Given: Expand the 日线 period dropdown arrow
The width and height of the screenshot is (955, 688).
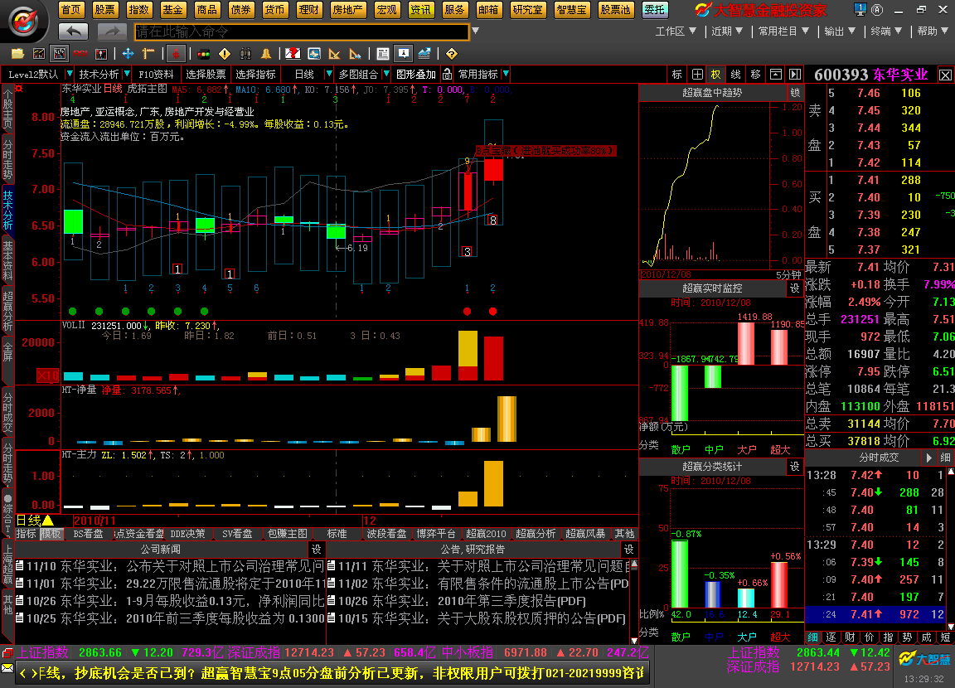Looking at the screenshot, I should point(329,75).
